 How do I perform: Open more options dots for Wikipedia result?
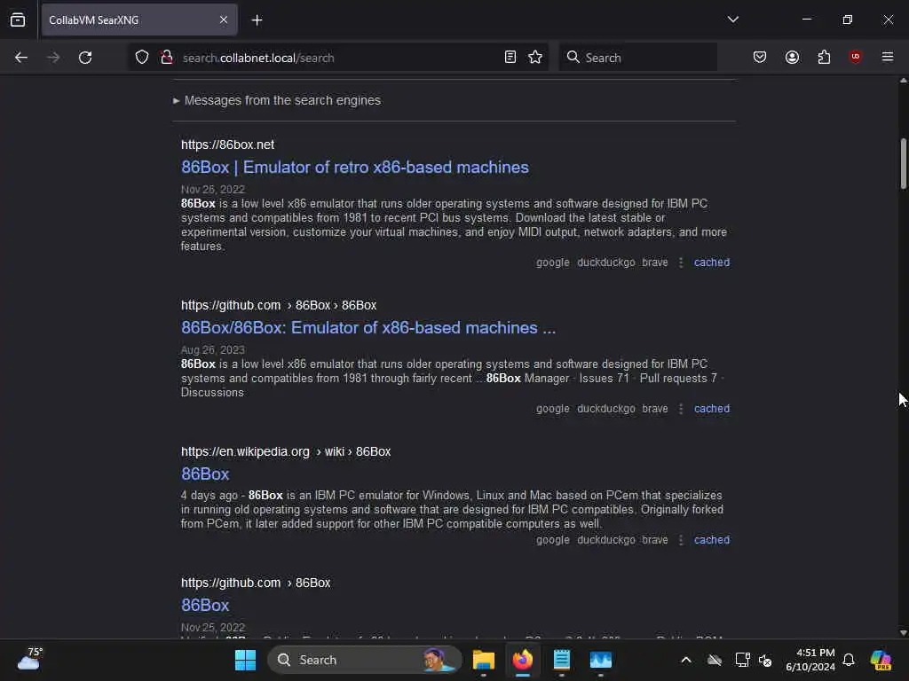pos(681,540)
